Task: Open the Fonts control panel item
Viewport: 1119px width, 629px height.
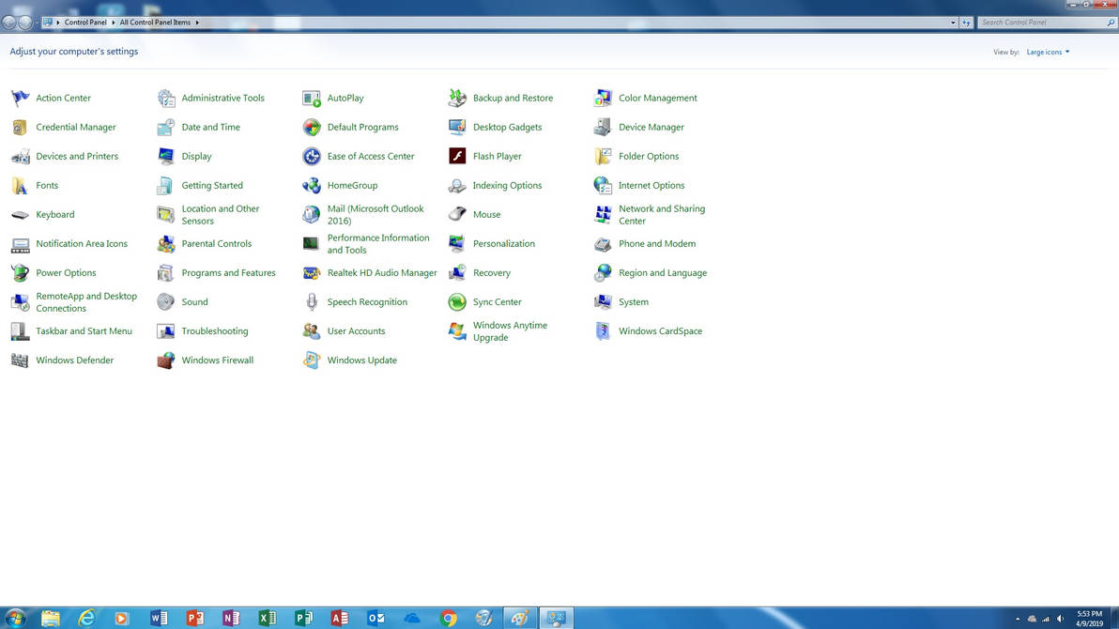Action: [x=46, y=185]
